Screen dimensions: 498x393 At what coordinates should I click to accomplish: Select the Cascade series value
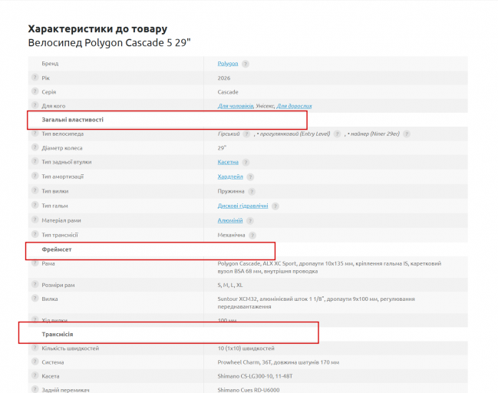coord(228,92)
